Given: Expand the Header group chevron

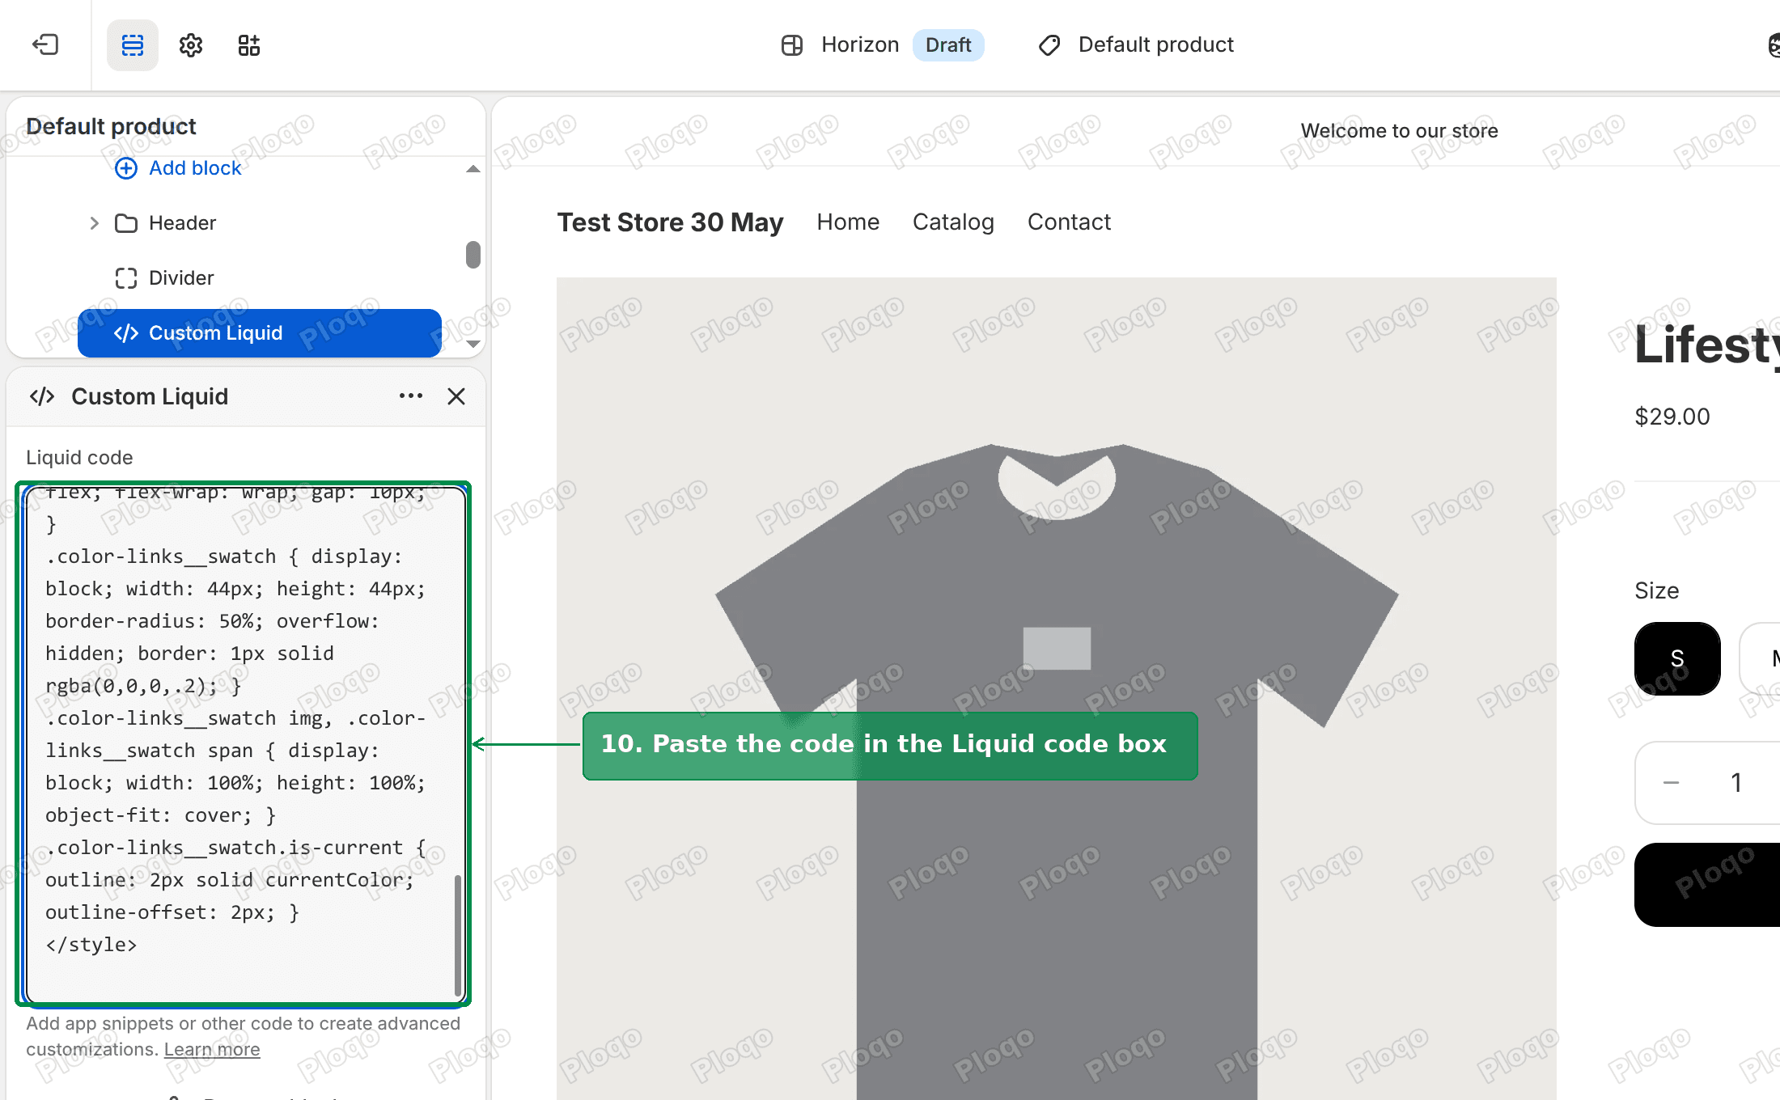Looking at the screenshot, I should (x=95, y=223).
